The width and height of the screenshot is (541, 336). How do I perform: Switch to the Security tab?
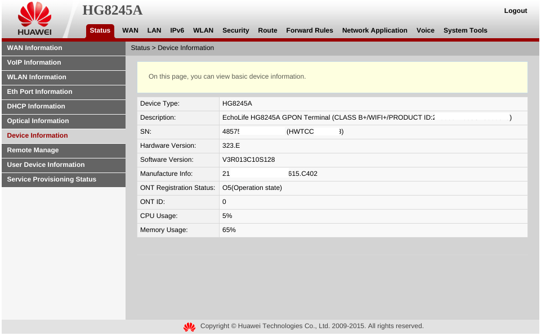pyautogui.click(x=235, y=30)
